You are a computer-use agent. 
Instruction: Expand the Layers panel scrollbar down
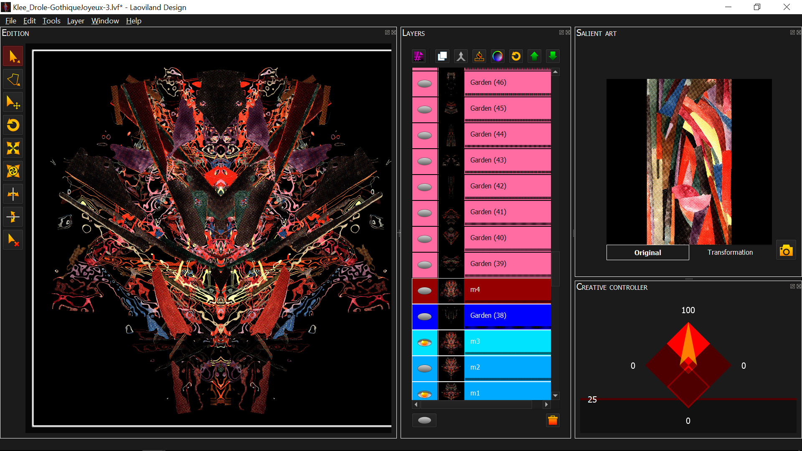coord(556,395)
